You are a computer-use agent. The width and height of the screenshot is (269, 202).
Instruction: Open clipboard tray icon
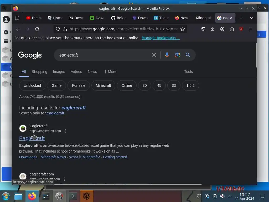tap(214, 196)
